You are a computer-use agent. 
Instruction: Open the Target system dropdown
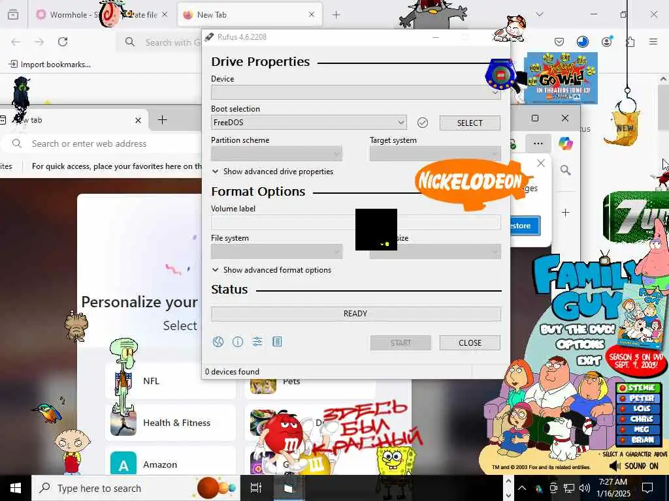click(x=435, y=153)
